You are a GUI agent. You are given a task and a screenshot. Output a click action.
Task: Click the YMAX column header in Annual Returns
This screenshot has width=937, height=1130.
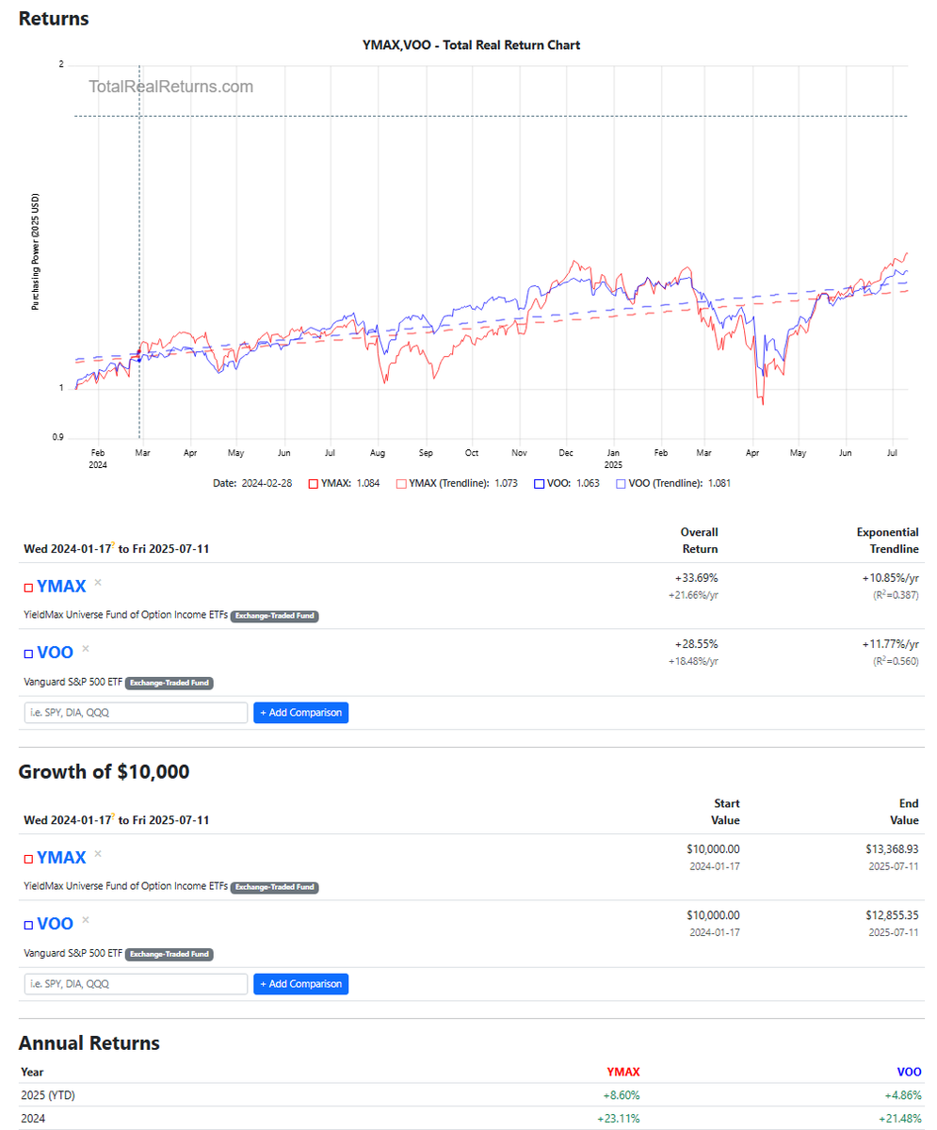point(624,1072)
